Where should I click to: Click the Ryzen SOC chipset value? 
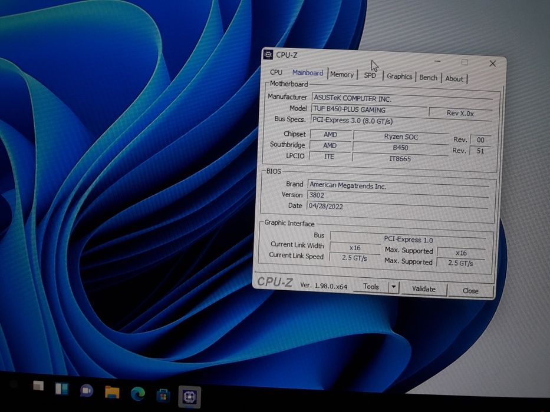pos(401,137)
